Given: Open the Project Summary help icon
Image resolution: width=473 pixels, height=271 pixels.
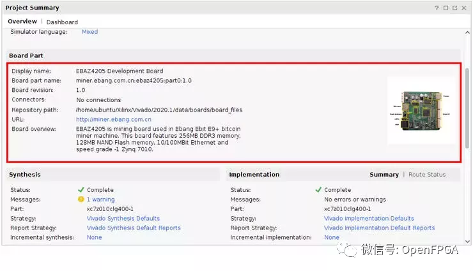Looking at the screenshot, I should tap(437, 8).
